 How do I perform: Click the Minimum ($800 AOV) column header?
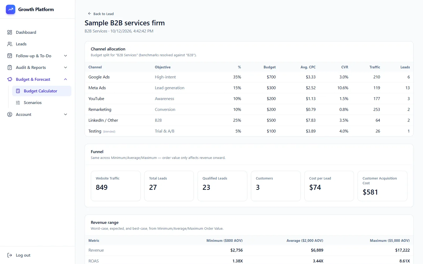[224, 241]
